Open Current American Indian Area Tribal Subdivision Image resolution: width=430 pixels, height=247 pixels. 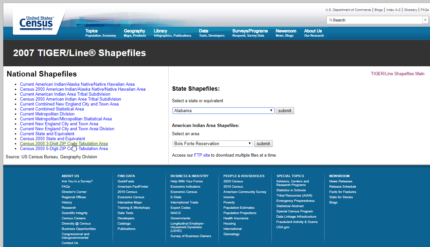pos(65,94)
